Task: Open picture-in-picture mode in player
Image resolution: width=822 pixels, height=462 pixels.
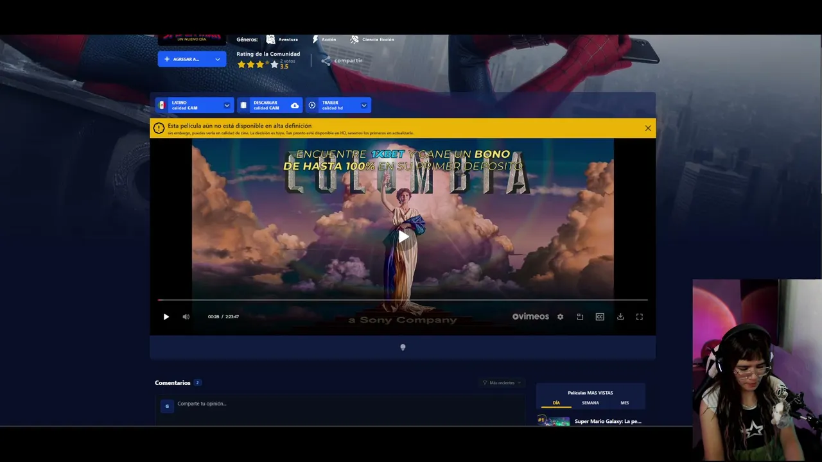Action: click(x=580, y=316)
